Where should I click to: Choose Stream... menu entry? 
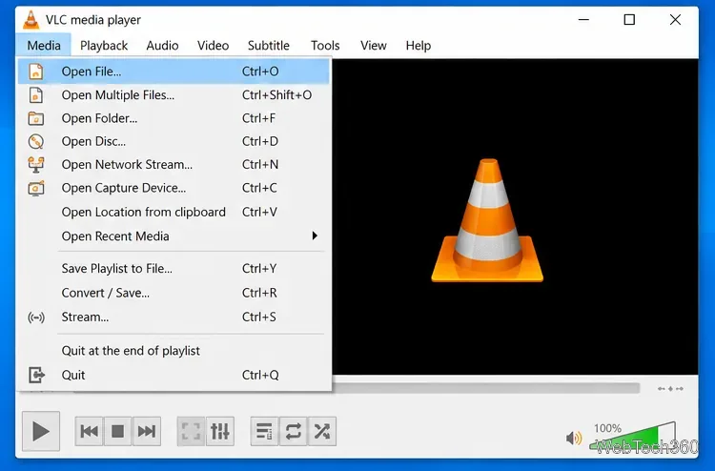[x=174, y=317]
